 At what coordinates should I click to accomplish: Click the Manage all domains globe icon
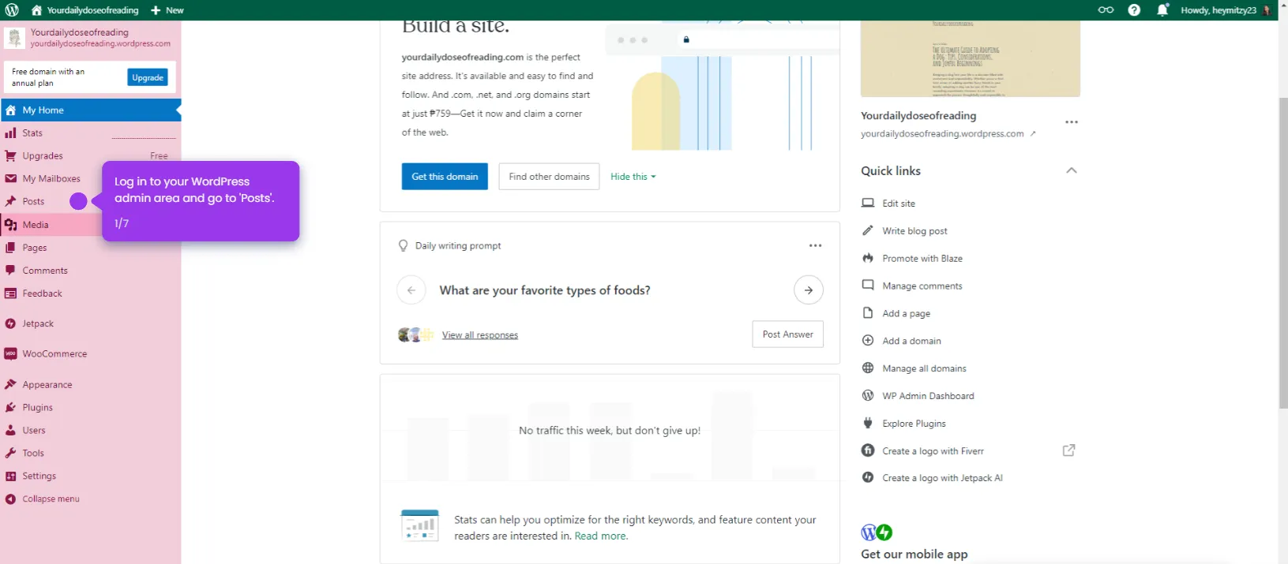pyautogui.click(x=868, y=368)
